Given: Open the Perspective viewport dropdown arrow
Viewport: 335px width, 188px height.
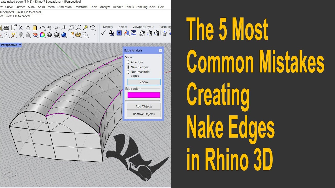Looking at the screenshot, I should (x=20, y=45).
